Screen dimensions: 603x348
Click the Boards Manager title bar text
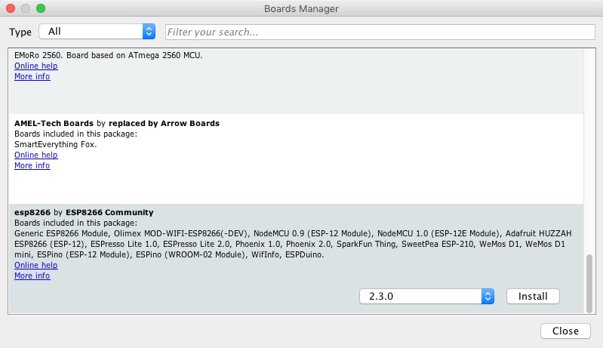(x=301, y=9)
